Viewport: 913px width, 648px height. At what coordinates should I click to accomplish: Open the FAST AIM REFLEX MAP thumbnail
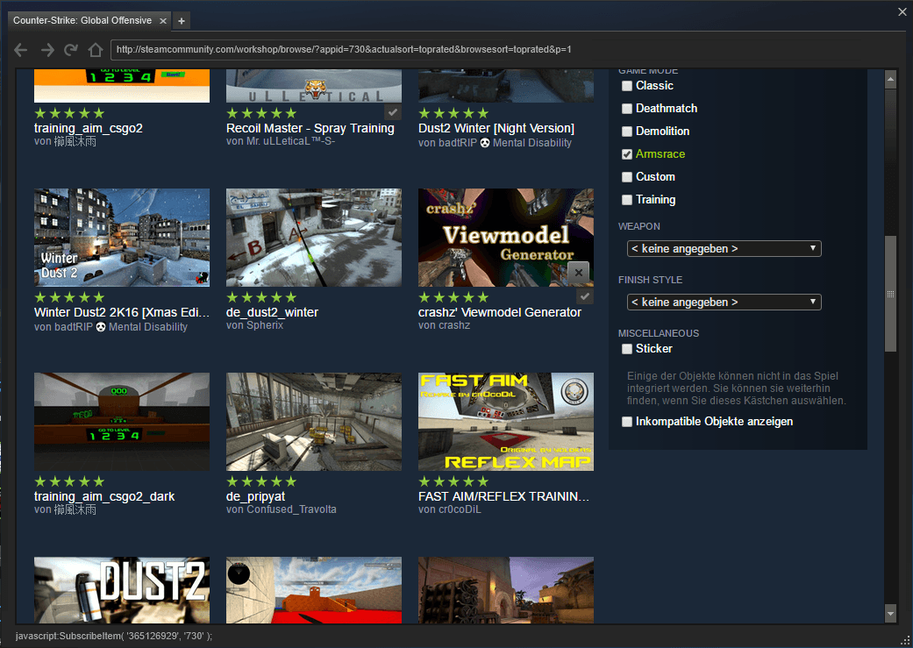(506, 422)
